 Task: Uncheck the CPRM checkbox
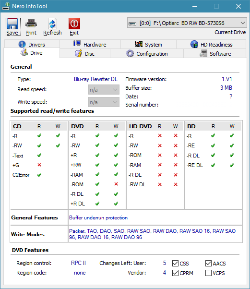pos(175,273)
